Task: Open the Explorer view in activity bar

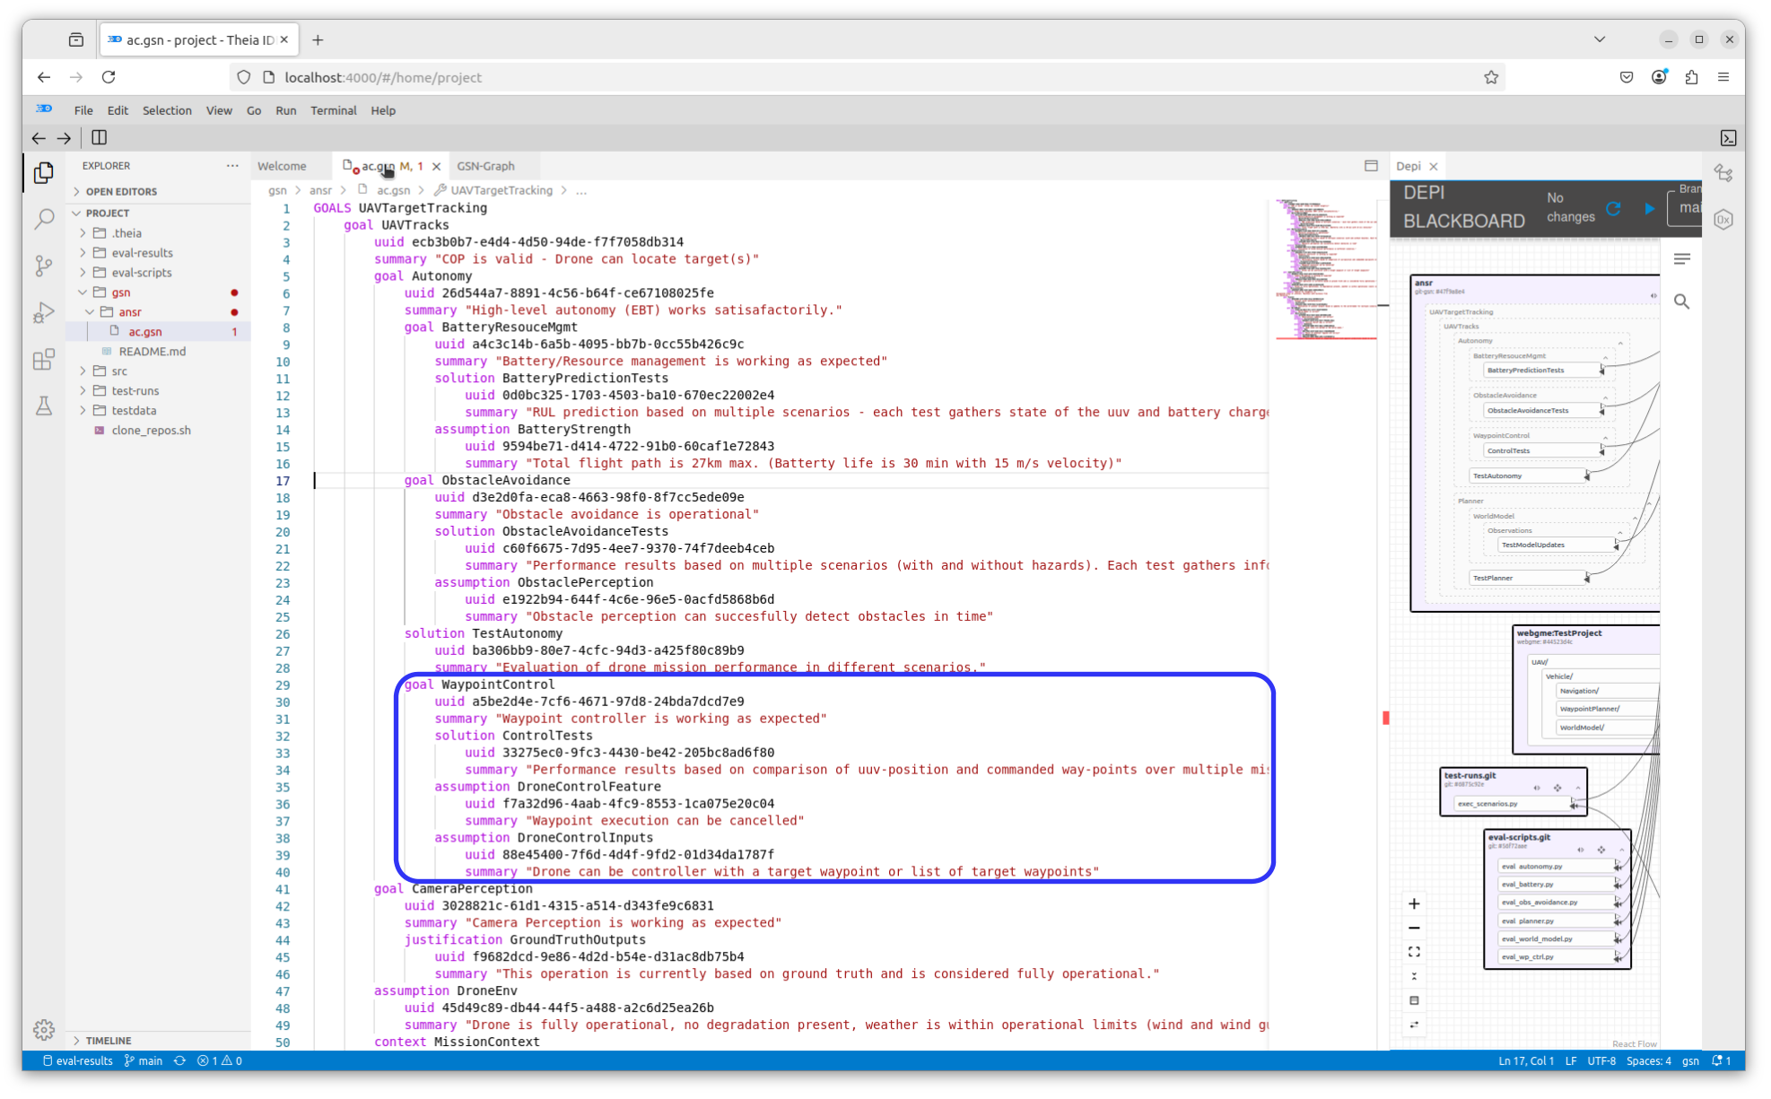Action: (43, 172)
